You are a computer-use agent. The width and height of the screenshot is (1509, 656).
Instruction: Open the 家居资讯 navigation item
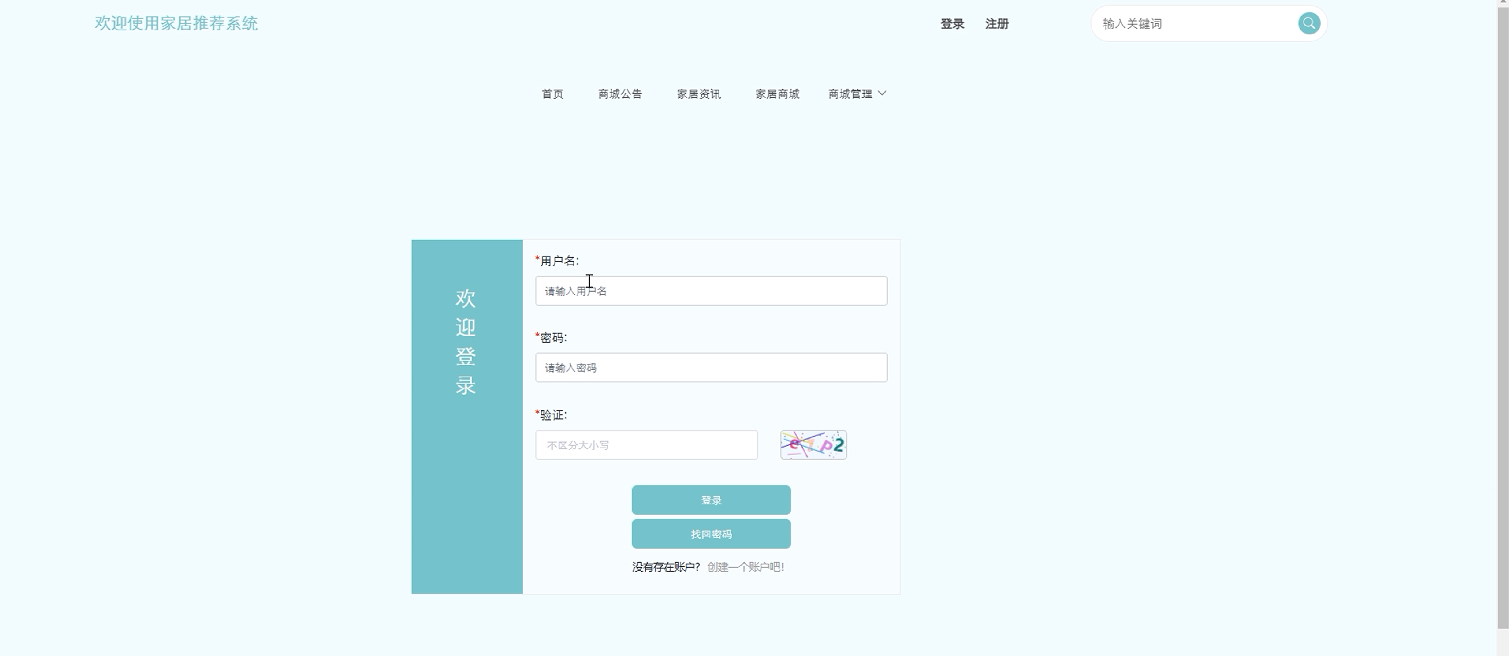[x=698, y=94]
